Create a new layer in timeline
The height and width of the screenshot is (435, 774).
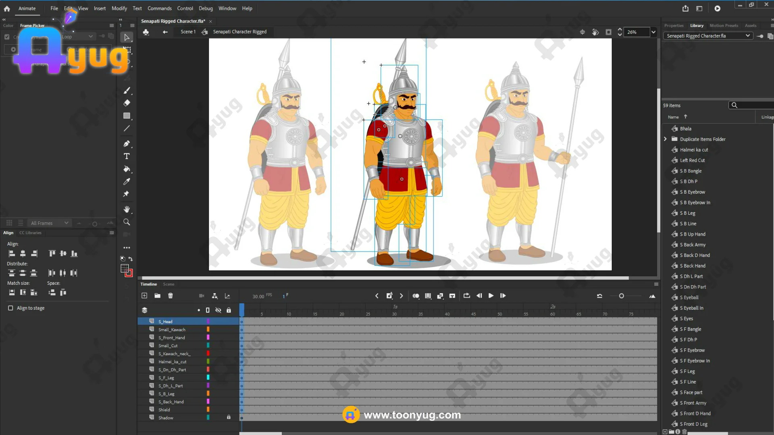(144, 296)
